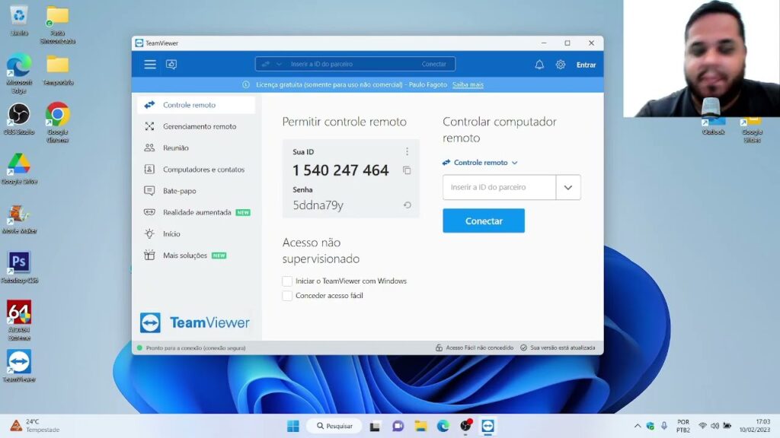Click the TeamViewer logo in sidebar
Screen dimensions: 780x438
(x=195, y=322)
